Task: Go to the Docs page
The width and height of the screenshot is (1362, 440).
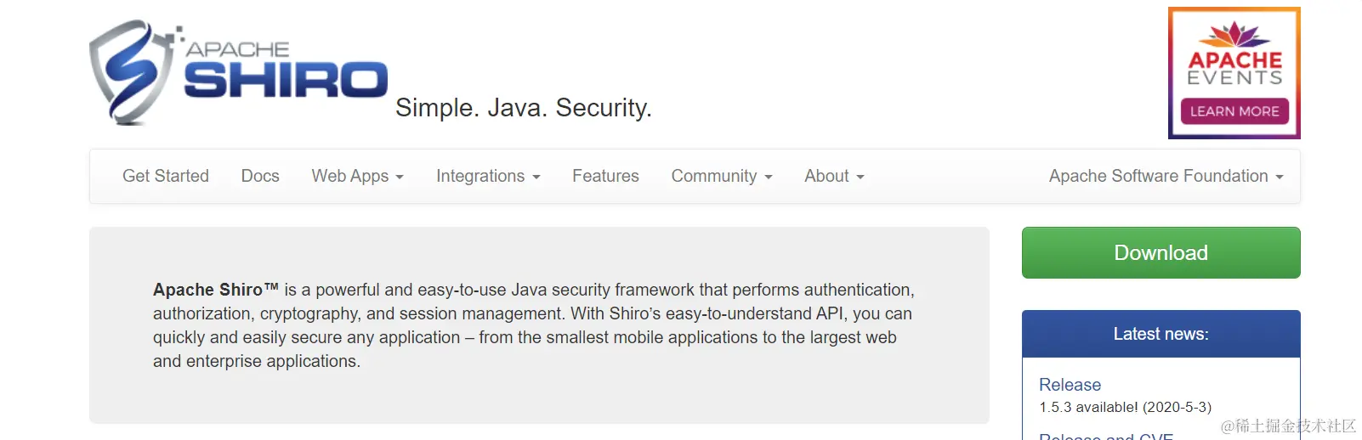Action: coord(260,176)
